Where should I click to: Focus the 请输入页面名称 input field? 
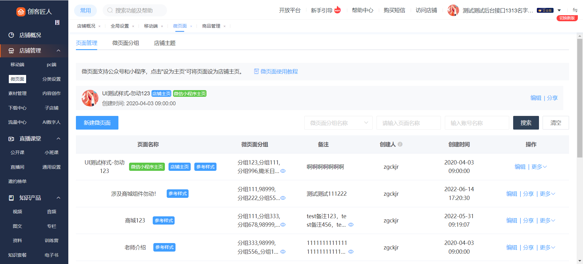point(408,123)
